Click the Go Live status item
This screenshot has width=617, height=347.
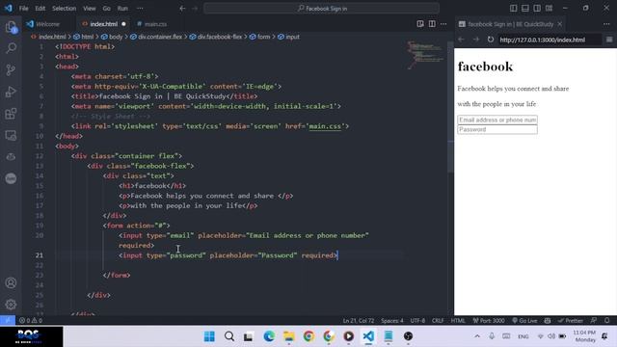pyautogui.click(x=524, y=320)
